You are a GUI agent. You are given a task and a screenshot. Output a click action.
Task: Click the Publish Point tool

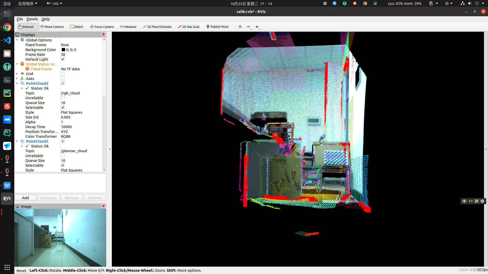[217, 27]
